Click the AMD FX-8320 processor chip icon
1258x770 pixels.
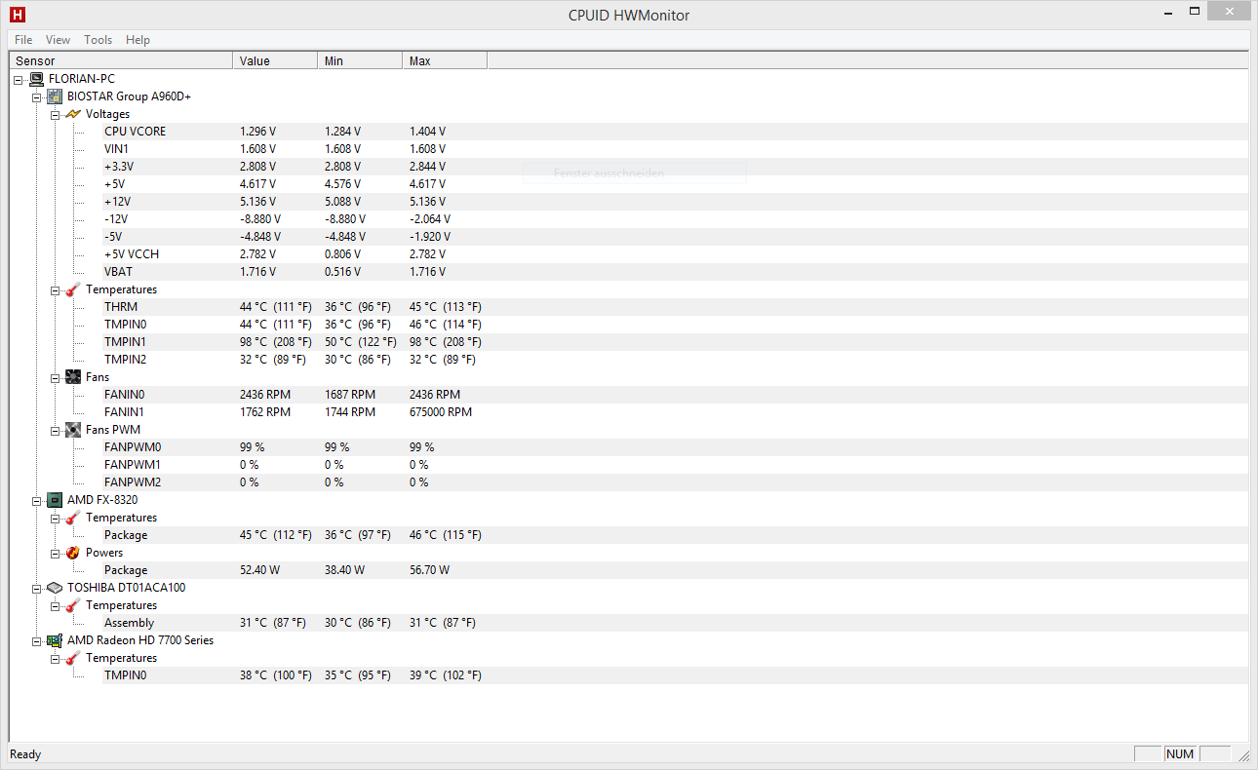click(x=55, y=500)
